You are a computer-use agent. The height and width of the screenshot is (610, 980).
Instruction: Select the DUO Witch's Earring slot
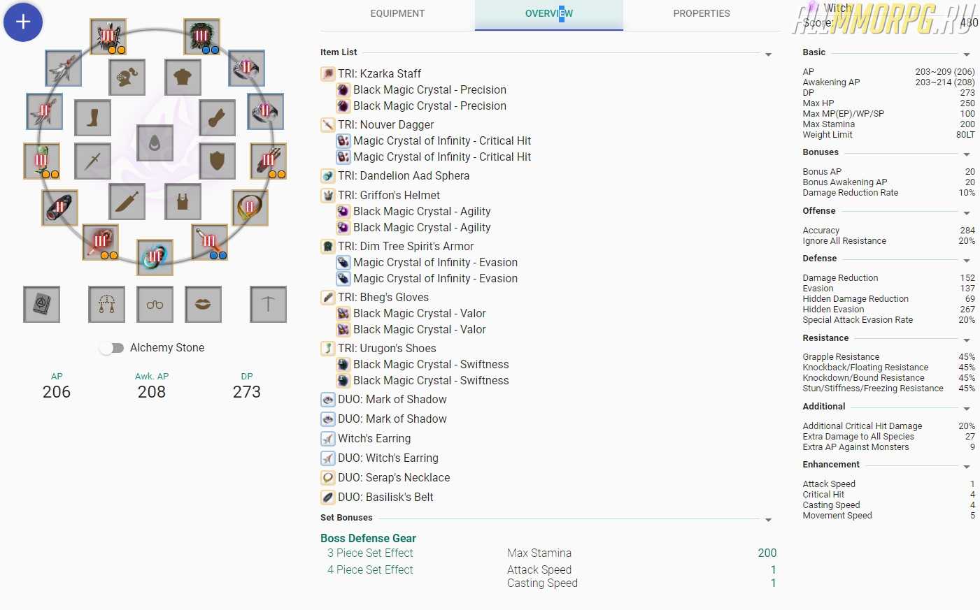coord(45,112)
